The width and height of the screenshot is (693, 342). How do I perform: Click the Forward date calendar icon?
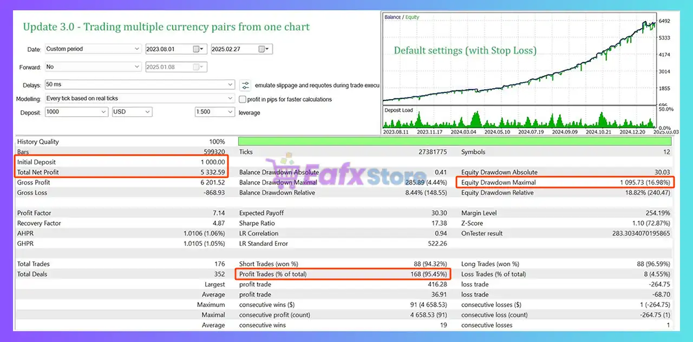[198, 68]
